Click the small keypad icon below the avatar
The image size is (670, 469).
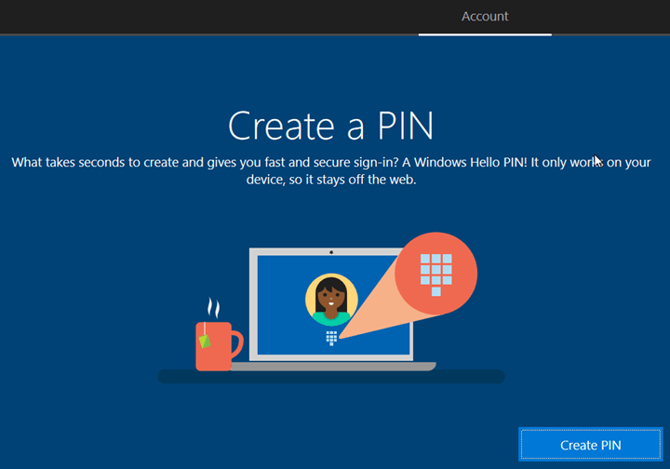pos(331,338)
